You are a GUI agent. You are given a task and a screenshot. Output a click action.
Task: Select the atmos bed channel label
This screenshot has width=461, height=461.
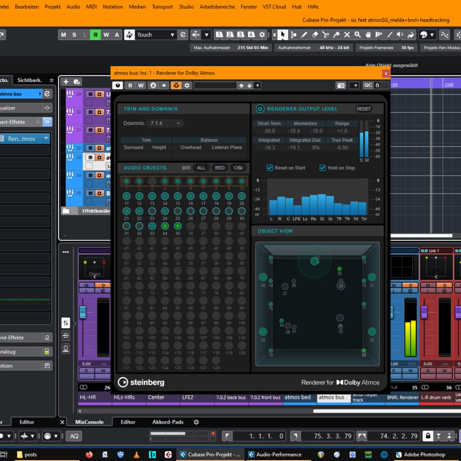click(299, 397)
